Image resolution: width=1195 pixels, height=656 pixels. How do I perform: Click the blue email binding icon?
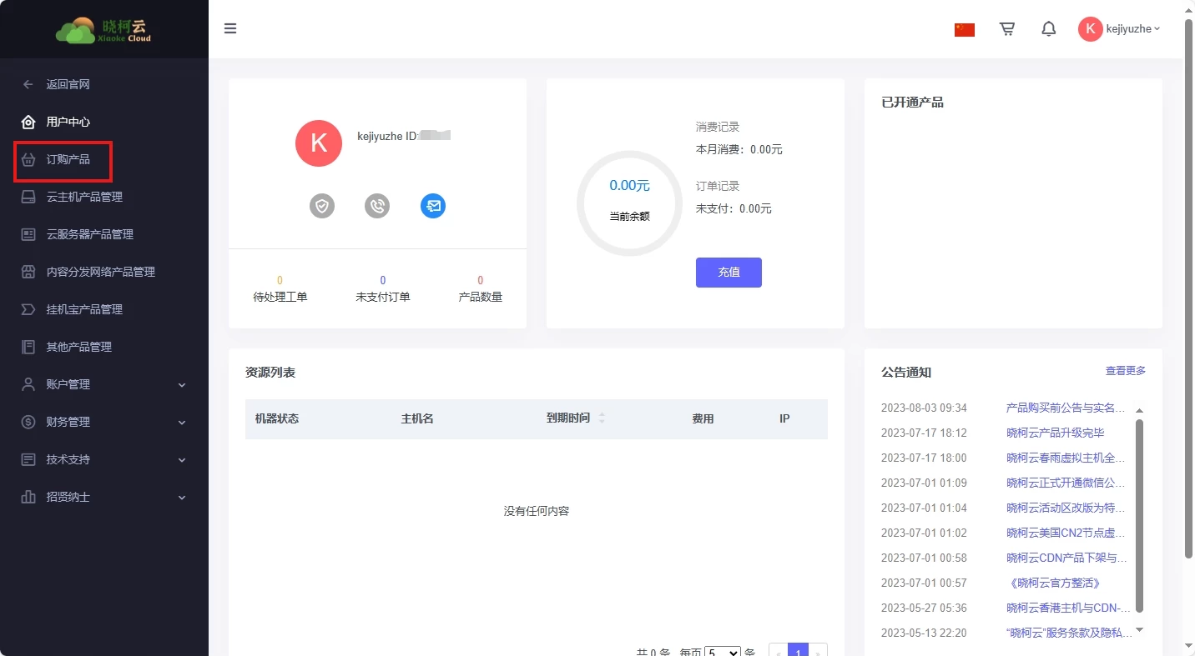pyautogui.click(x=433, y=206)
